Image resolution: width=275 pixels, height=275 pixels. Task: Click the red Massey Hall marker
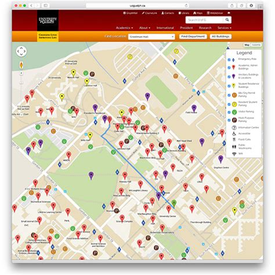click(x=125, y=176)
